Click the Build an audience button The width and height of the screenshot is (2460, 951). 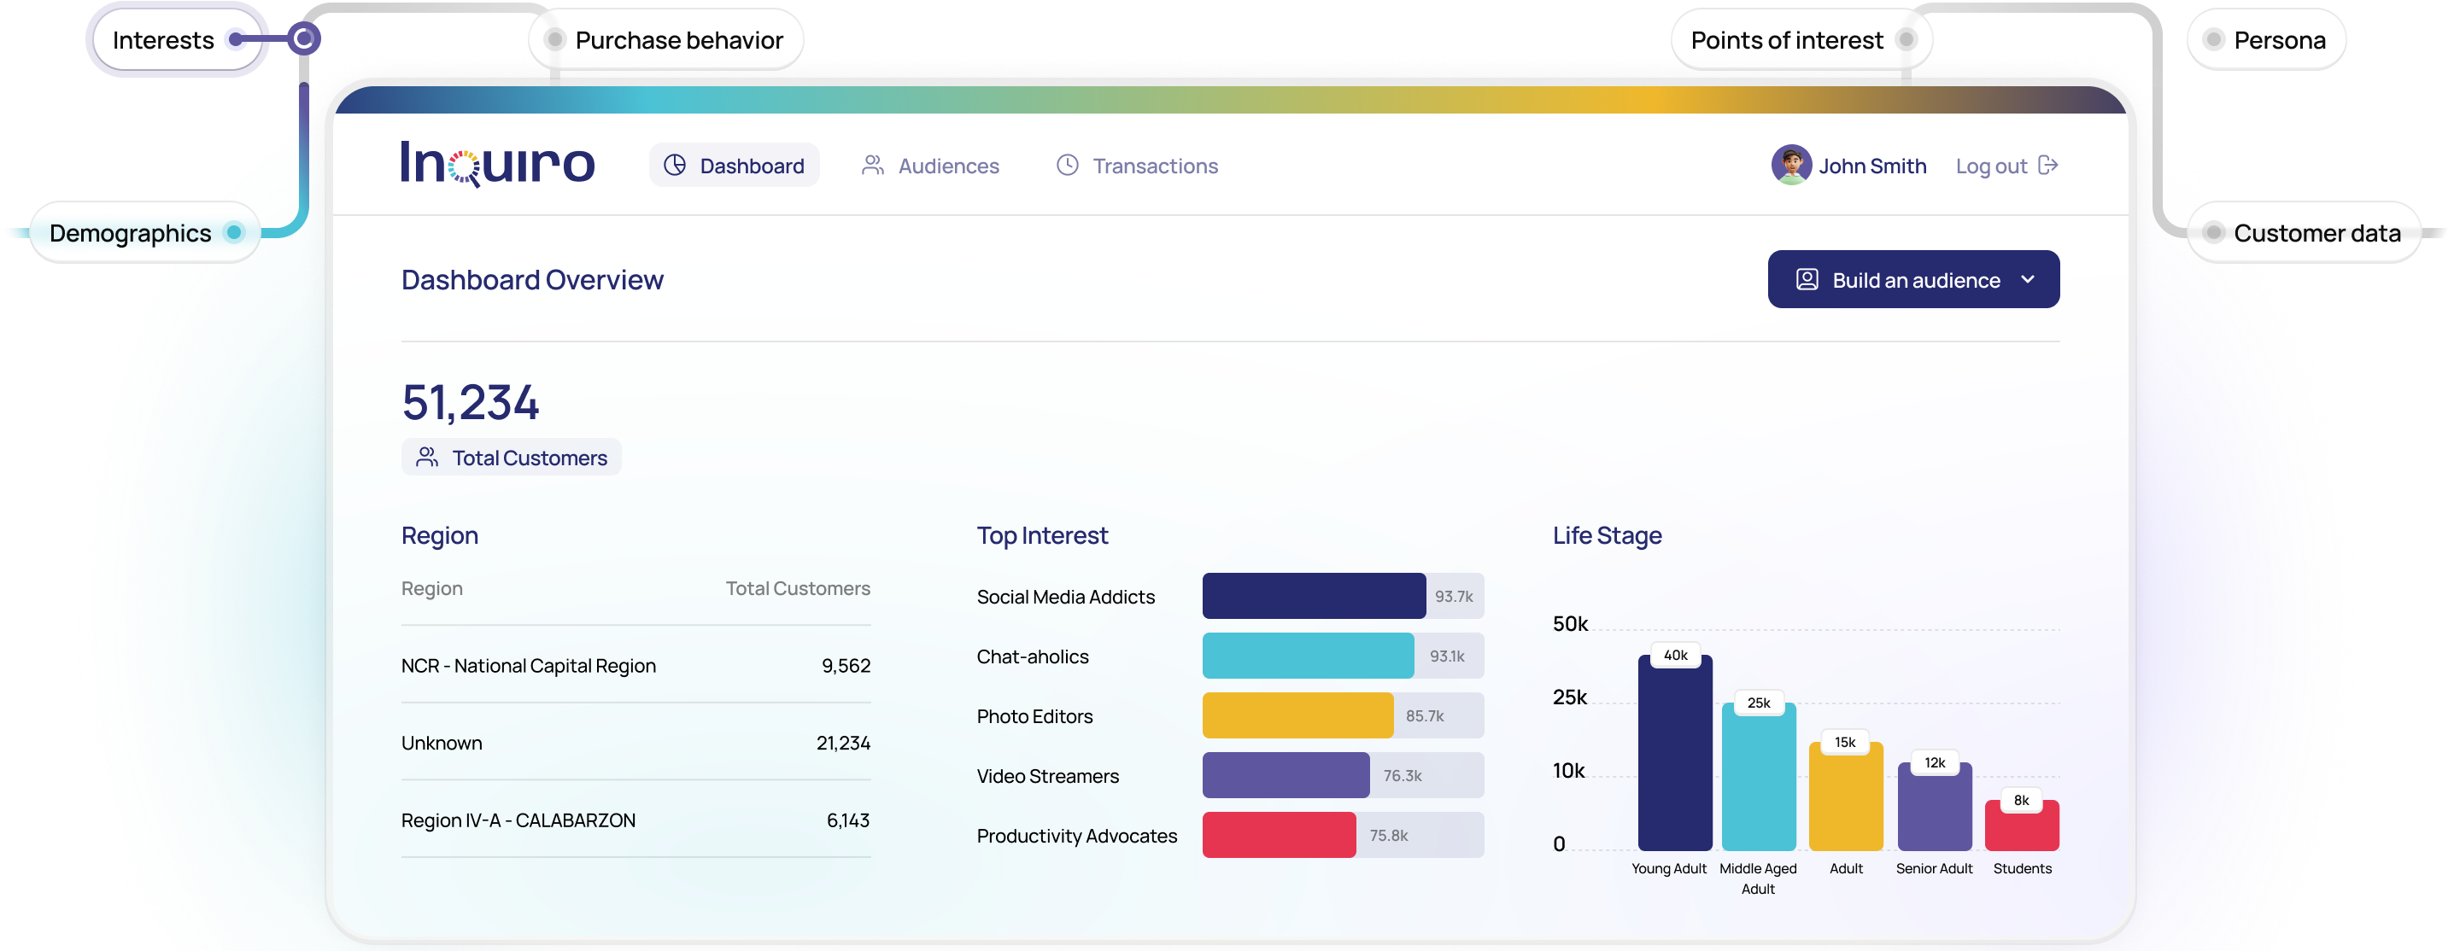[x=1913, y=279]
